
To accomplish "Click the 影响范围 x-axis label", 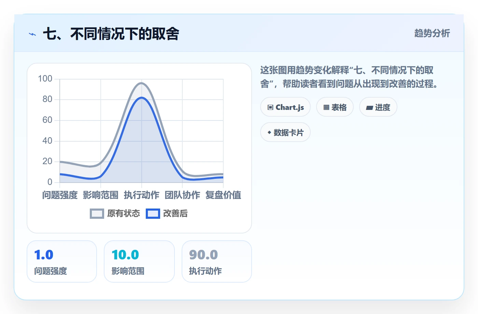I will click(x=101, y=195).
